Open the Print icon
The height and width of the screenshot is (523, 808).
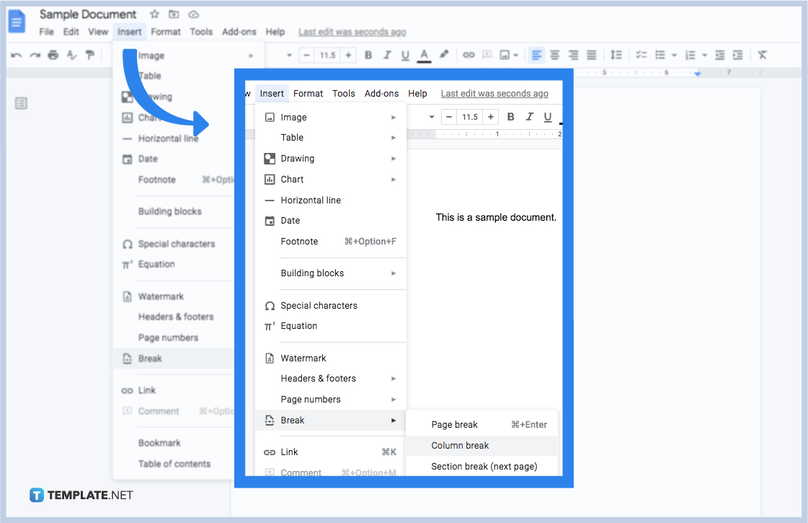coord(53,55)
